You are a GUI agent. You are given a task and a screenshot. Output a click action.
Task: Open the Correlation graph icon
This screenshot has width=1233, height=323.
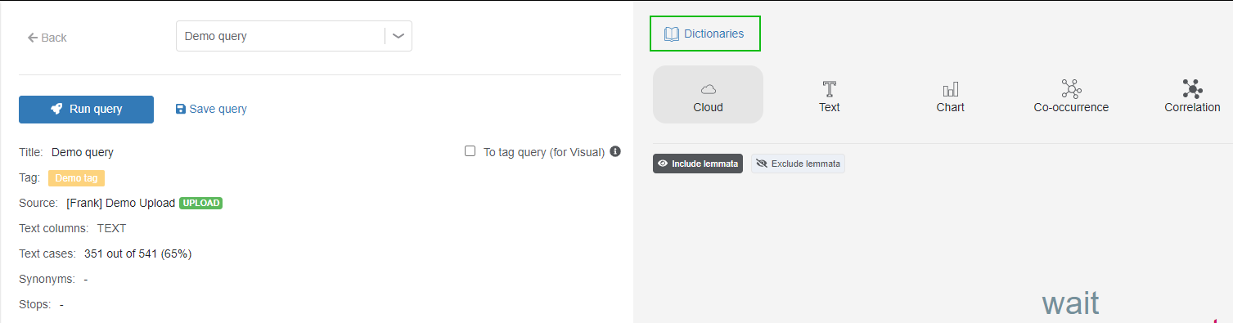click(x=1192, y=88)
